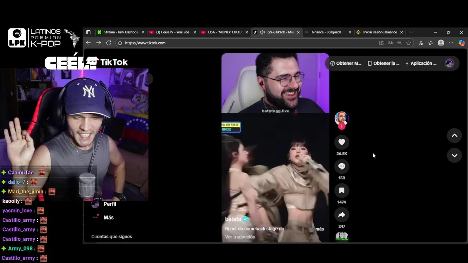Open the We Go Up sound thumbnail

coord(341,237)
